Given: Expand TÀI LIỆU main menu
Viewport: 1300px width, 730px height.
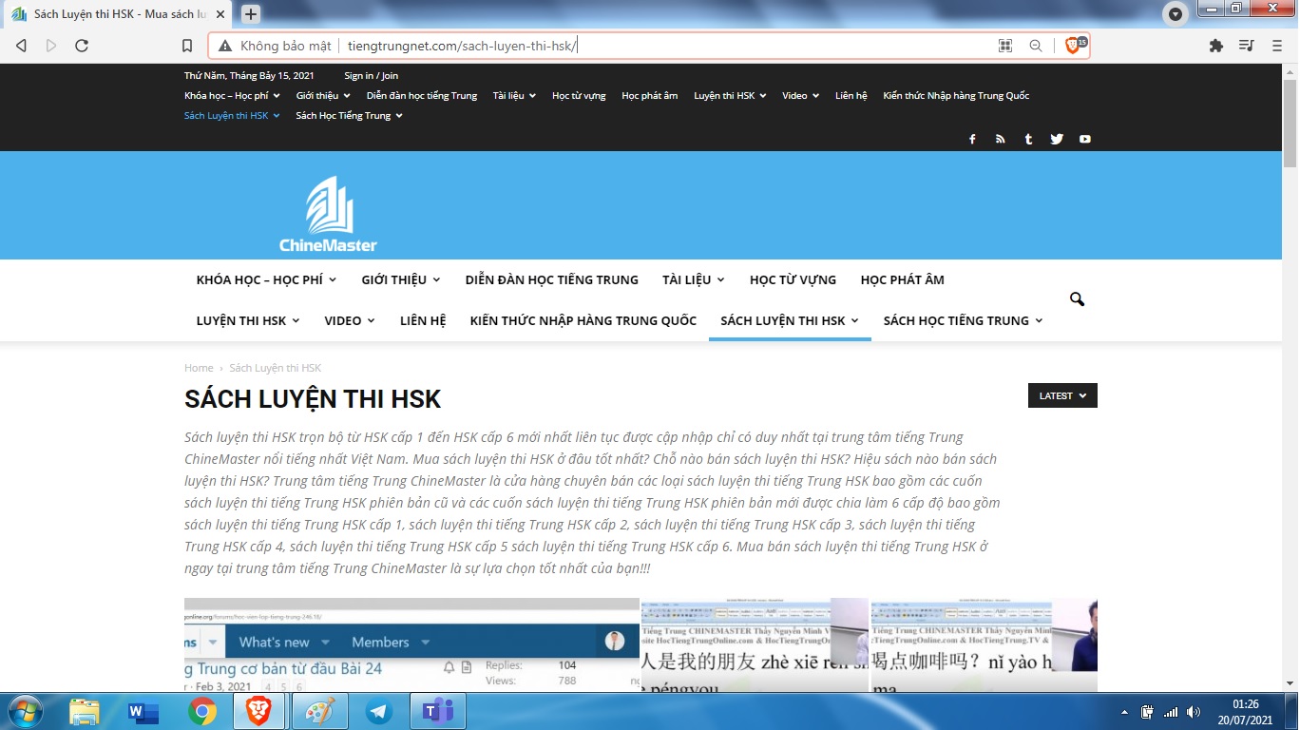Looking at the screenshot, I should tap(694, 279).
